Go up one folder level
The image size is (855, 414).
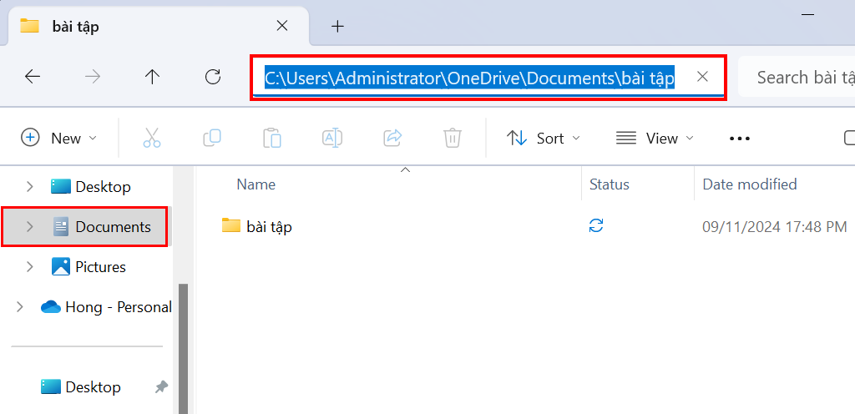coord(152,77)
